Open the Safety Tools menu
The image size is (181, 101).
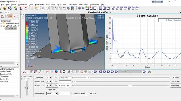83,4
